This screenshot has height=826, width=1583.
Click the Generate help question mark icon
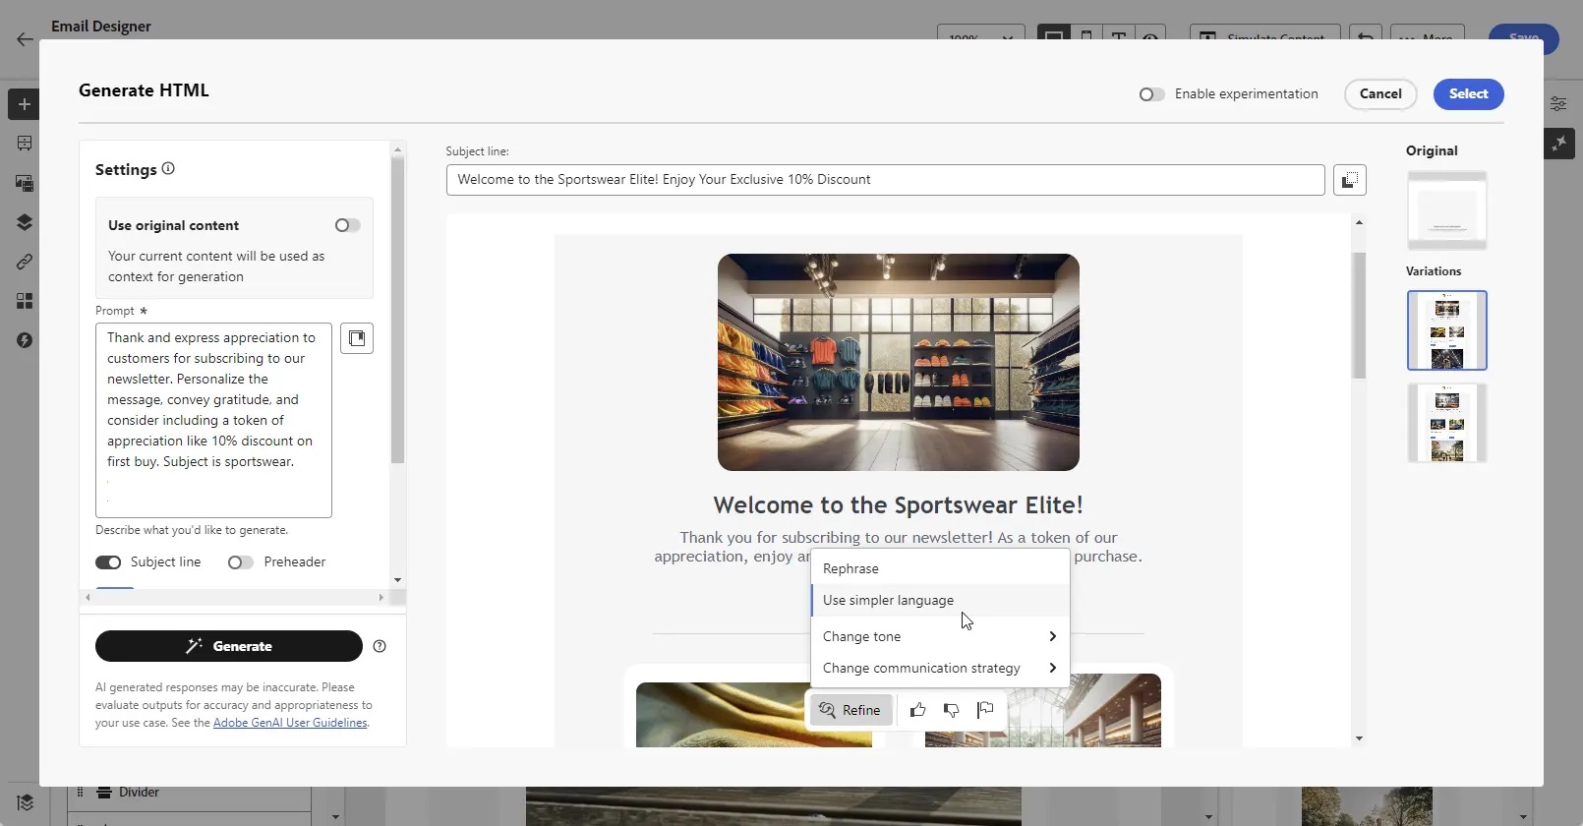[x=380, y=646]
